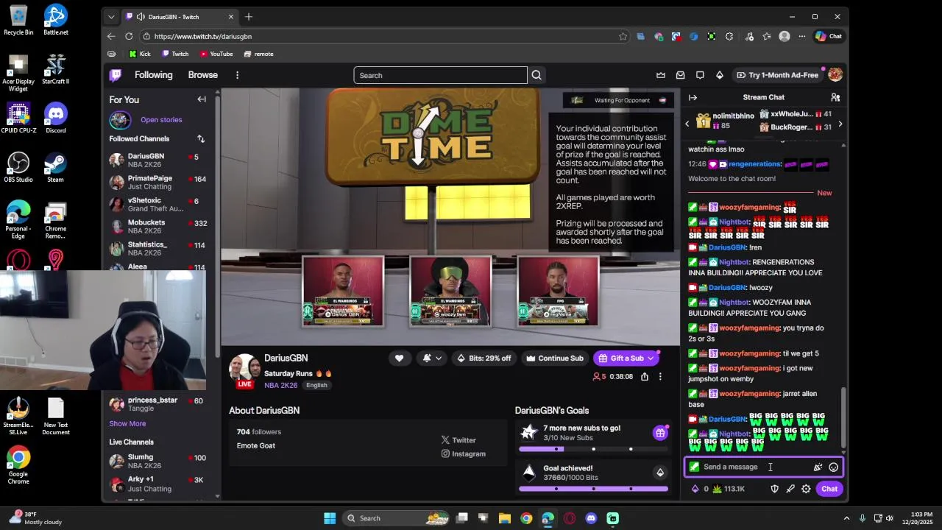Open the Kick bookmark
This screenshot has height=530, width=942.
[140, 54]
